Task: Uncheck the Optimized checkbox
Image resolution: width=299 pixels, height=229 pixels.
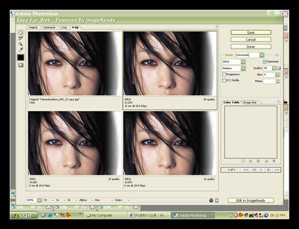Action: (x=265, y=62)
